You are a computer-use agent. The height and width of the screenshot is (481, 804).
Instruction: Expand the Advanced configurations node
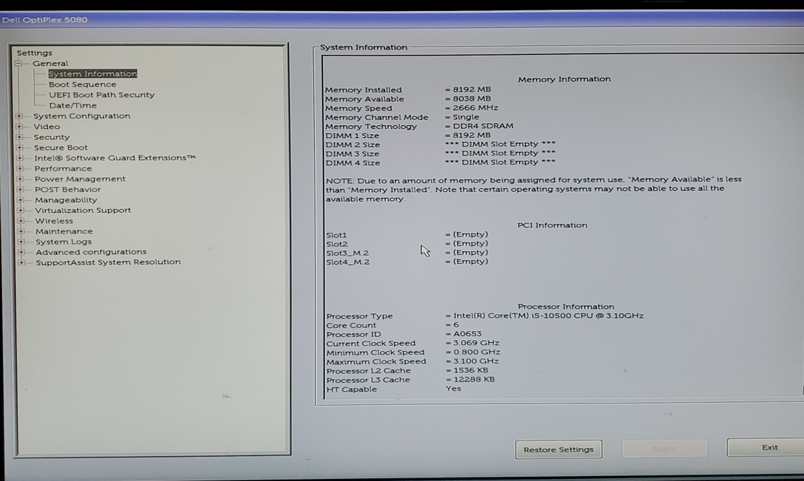pos(21,252)
